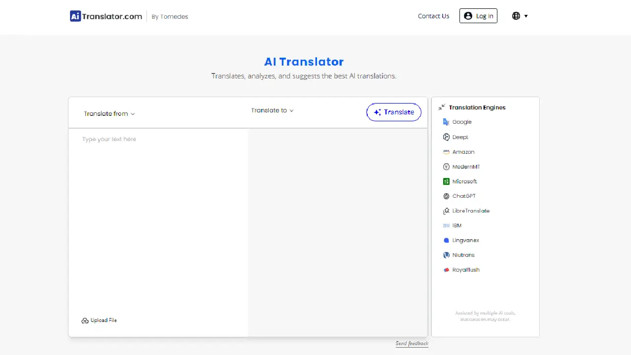This screenshot has height=355, width=631.
Task: Expand the Translate to dropdown
Action: click(272, 110)
